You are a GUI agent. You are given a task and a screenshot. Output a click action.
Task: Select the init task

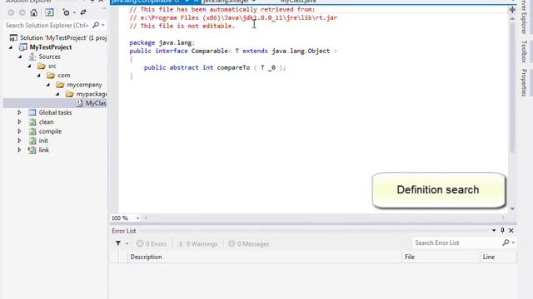click(x=43, y=140)
